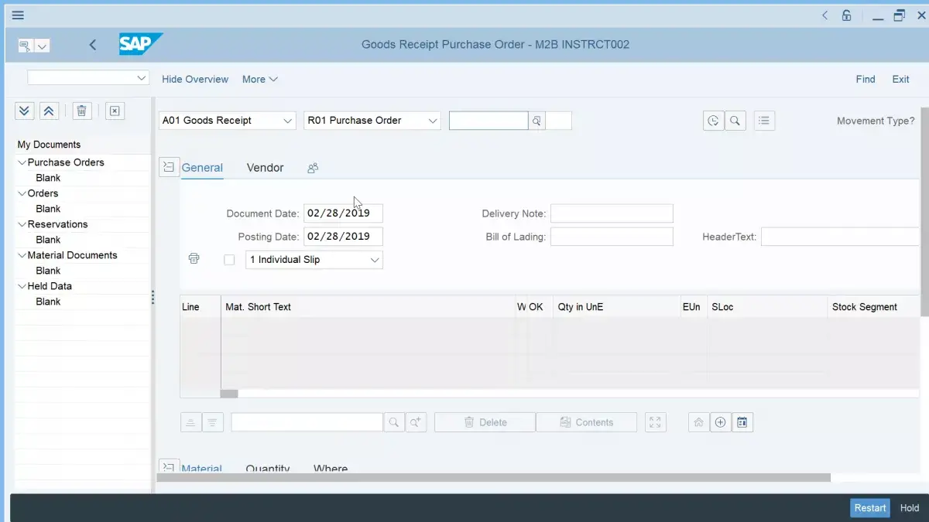
Task: Click the Document Date field
Action: (343, 213)
